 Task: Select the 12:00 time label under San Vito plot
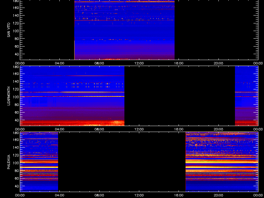[x=139, y=63]
